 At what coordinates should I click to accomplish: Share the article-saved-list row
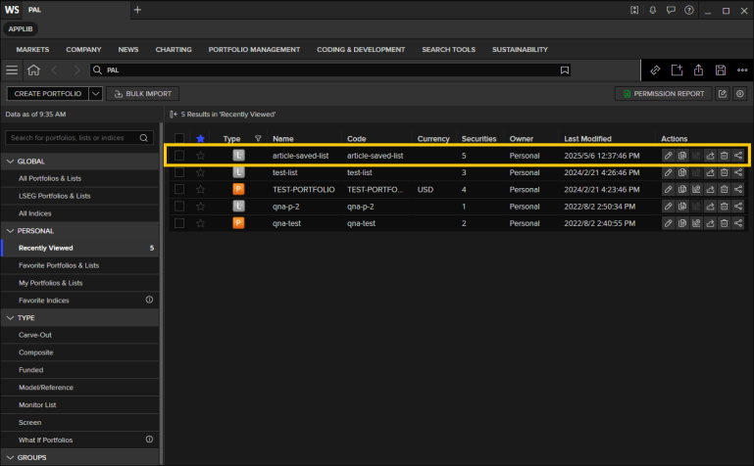(738, 156)
